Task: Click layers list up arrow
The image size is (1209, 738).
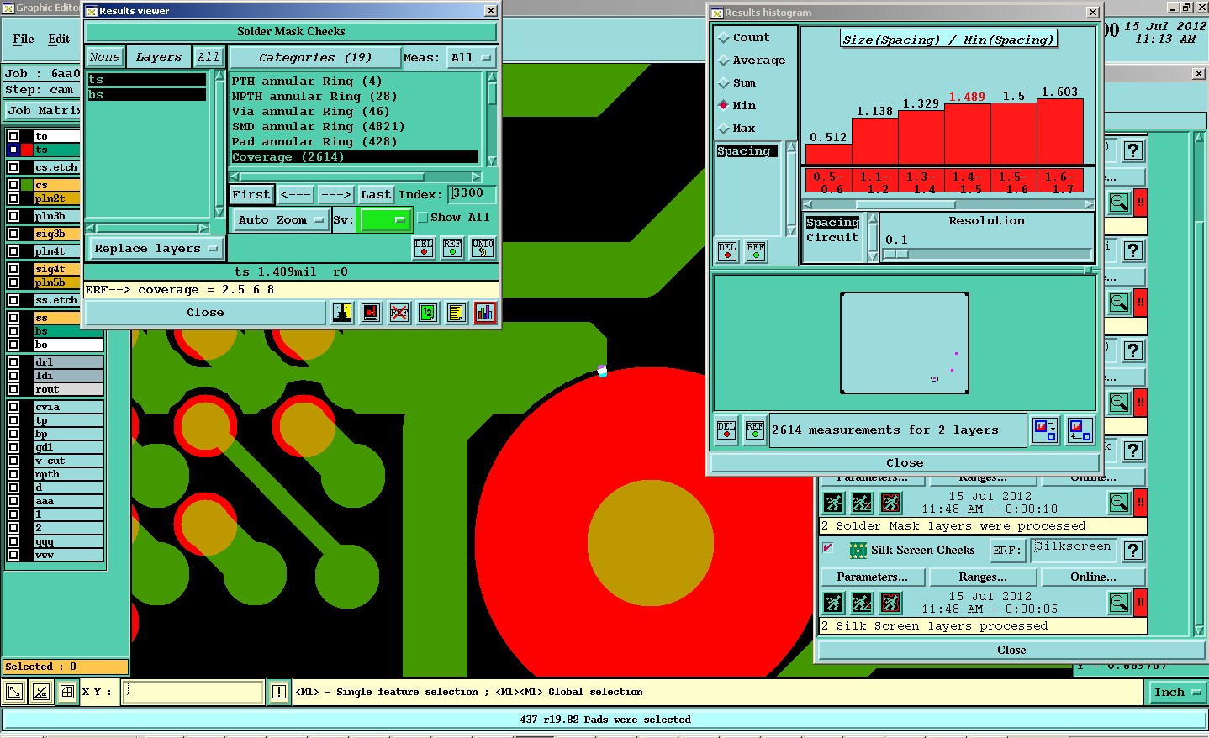Action: 219,77
